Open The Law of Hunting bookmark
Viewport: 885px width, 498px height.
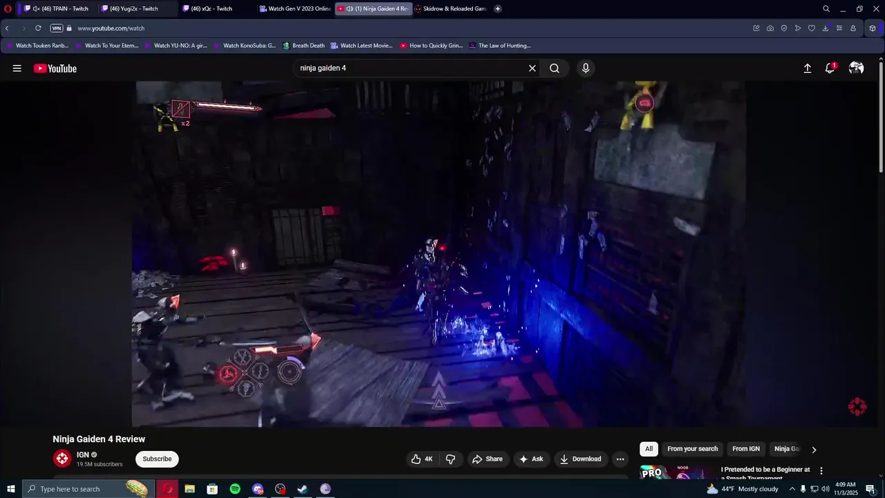500,46
